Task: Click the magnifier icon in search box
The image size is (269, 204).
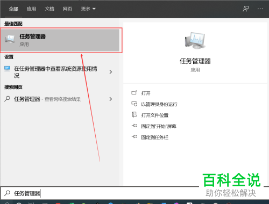Action: coord(7,193)
